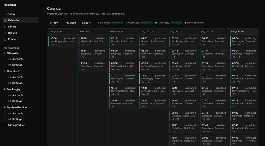Select MyVisualRoutine workspace in sidebar

point(17,107)
